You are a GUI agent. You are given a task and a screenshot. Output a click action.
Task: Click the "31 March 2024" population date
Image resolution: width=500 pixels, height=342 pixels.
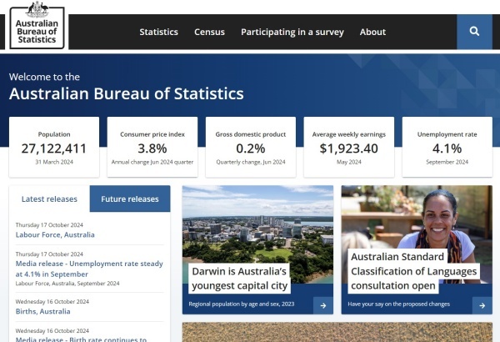[x=54, y=162]
